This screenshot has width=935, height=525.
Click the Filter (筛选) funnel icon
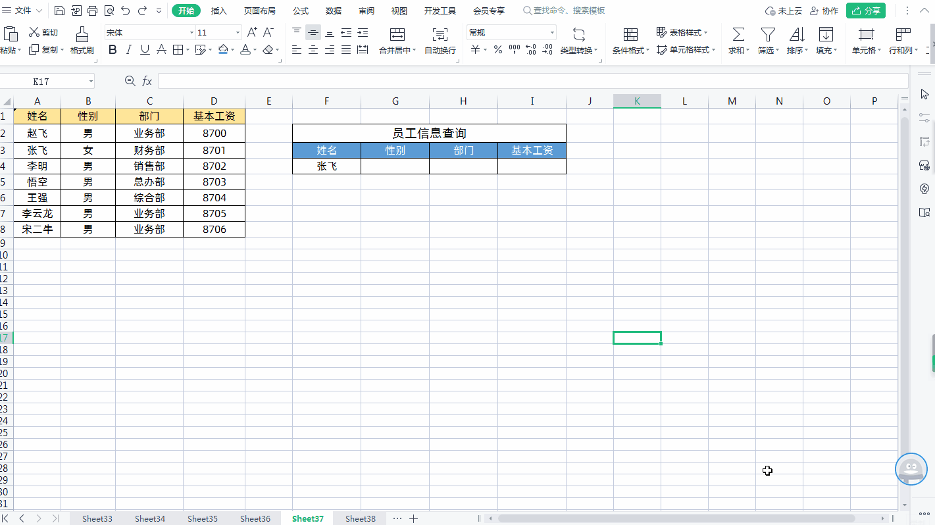coord(767,34)
